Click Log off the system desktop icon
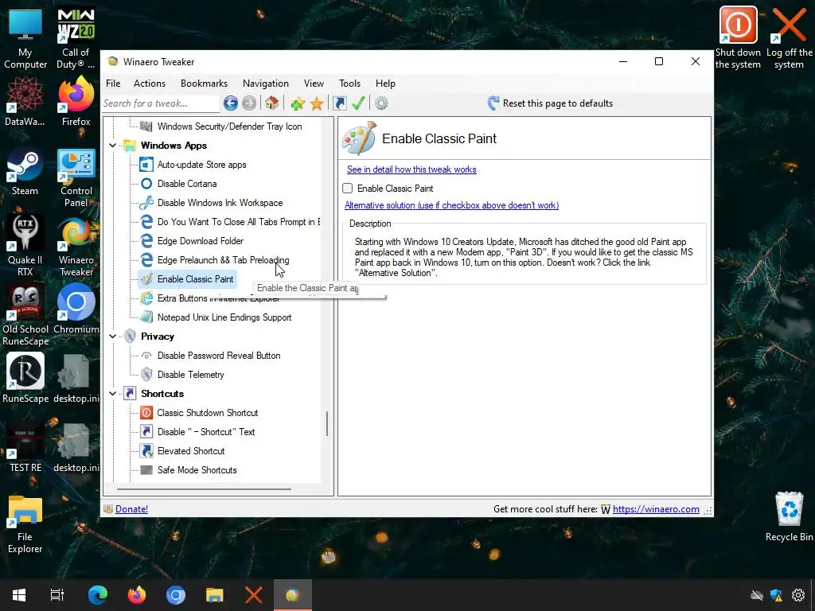 pos(789,37)
